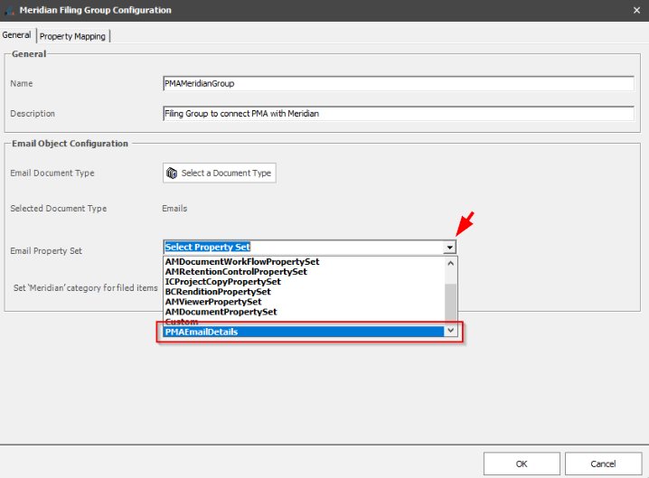The width and height of the screenshot is (649, 478).
Task: Open the Select a Document Type button
Action: [x=220, y=173]
